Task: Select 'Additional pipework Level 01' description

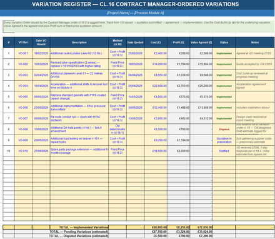Action: click(79, 75)
